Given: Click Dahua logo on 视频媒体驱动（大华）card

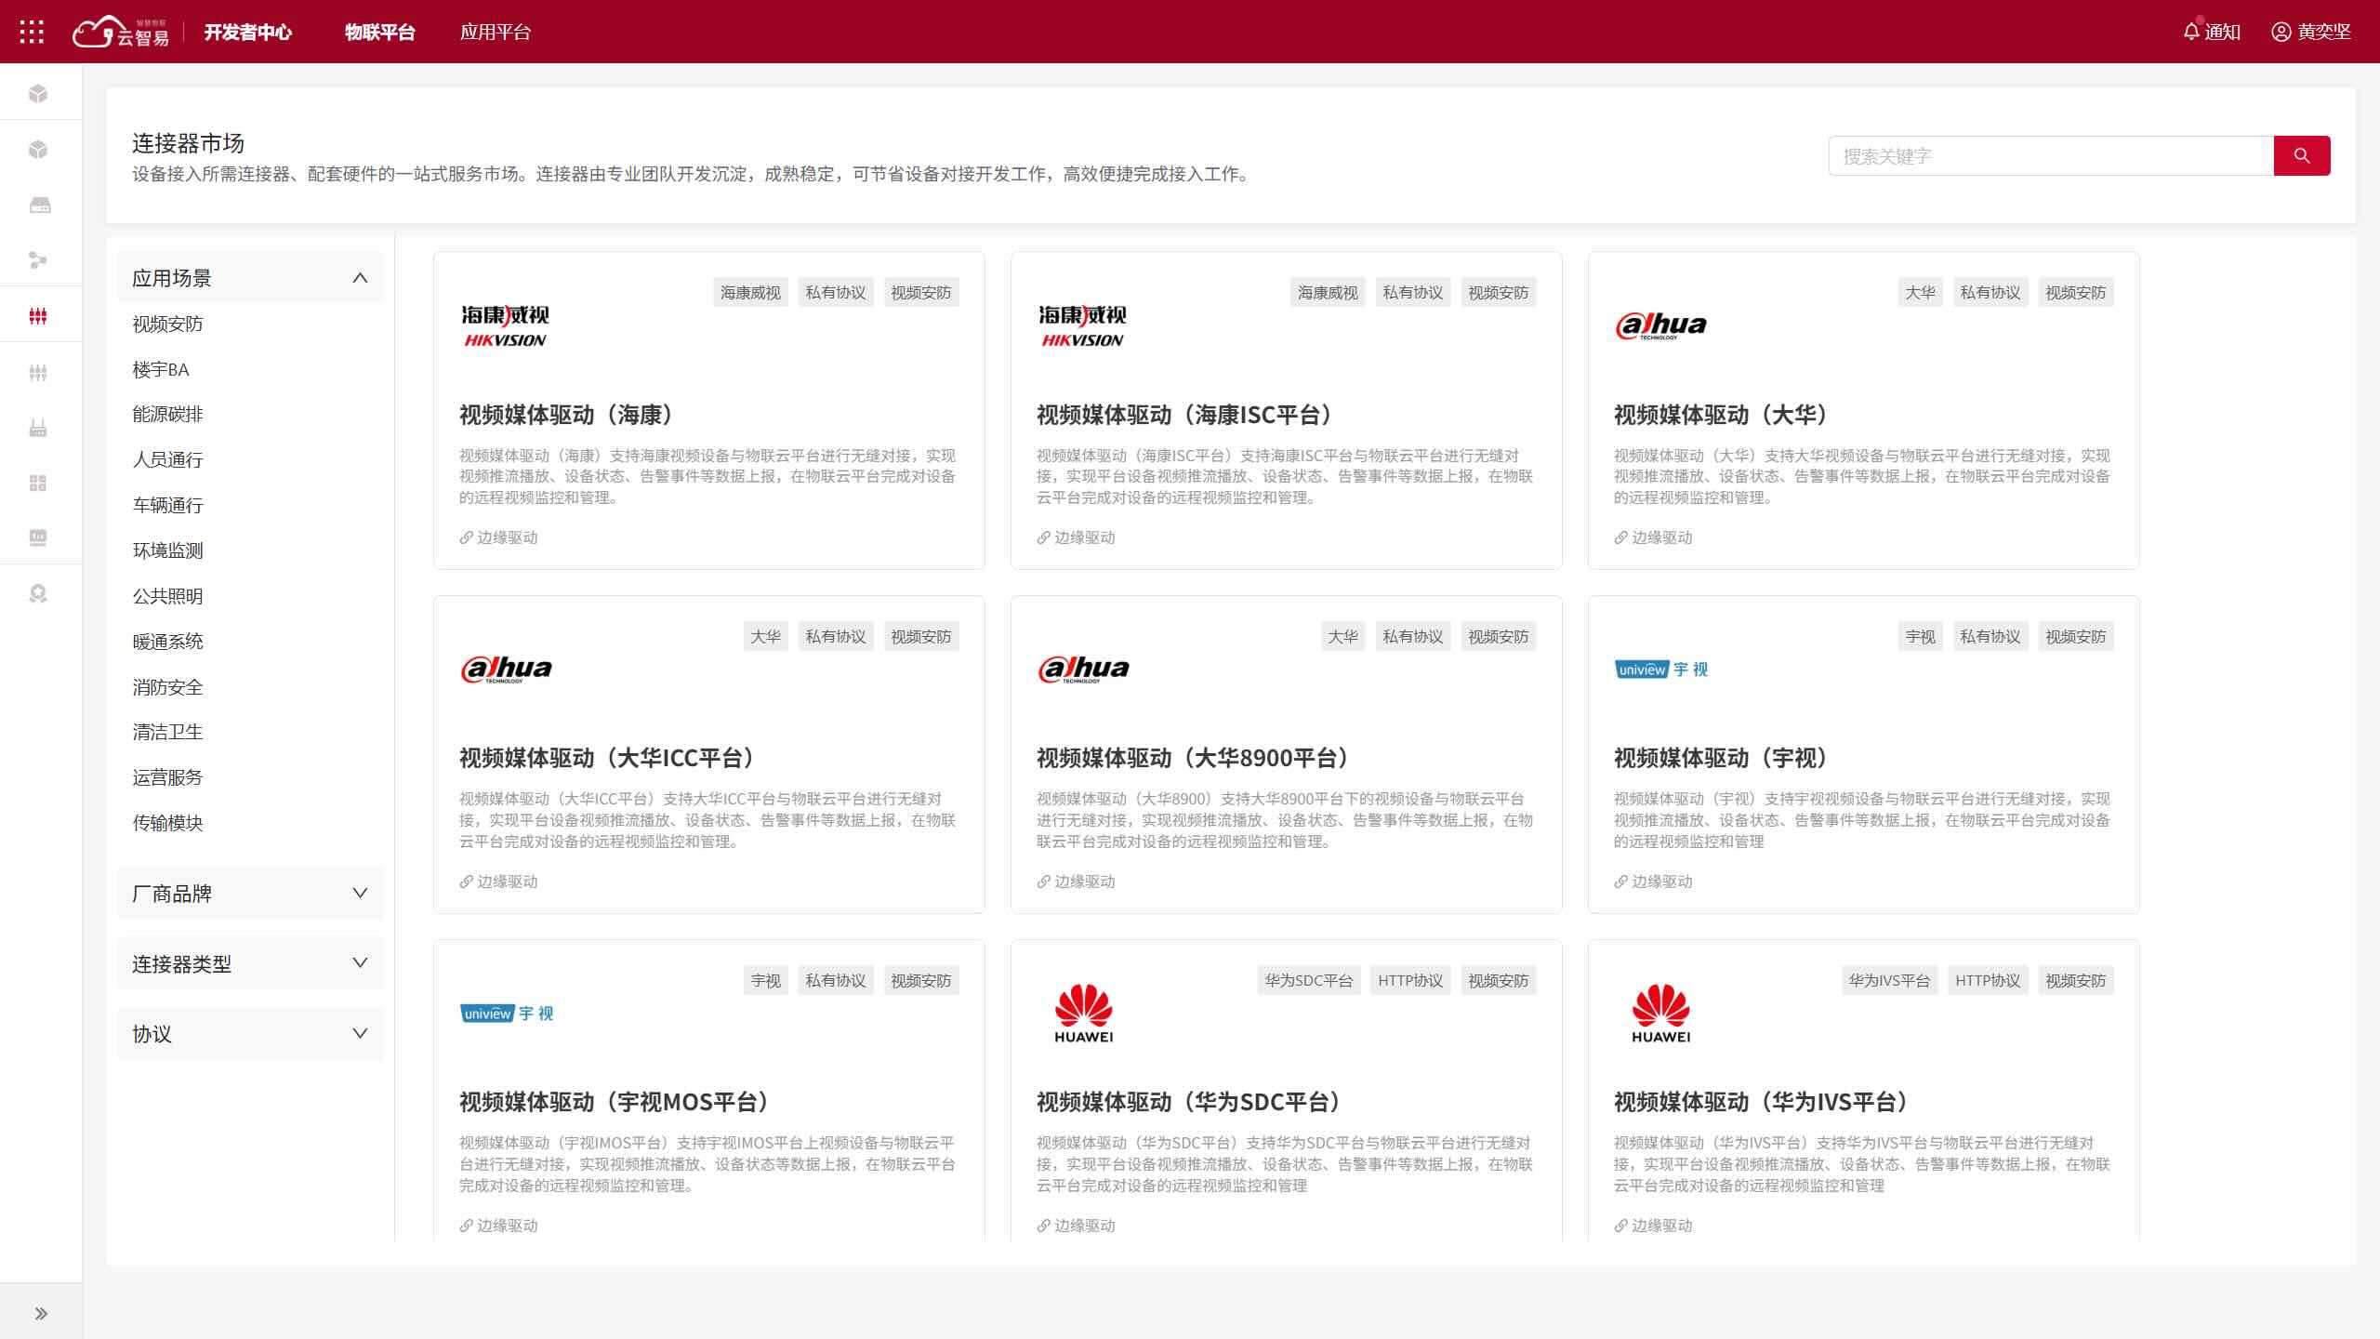Looking at the screenshot, I should (x=1661, y=325).
